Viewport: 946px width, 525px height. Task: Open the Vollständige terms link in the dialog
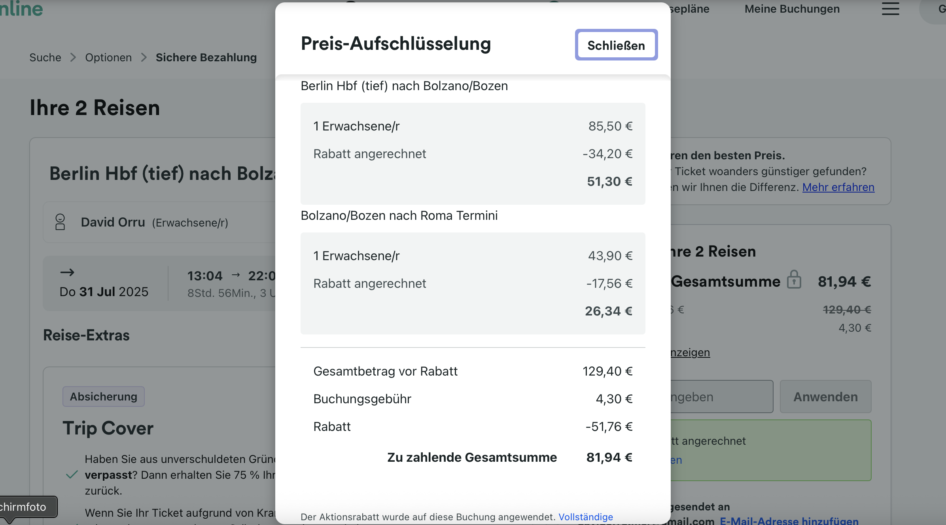pos(585,517)
